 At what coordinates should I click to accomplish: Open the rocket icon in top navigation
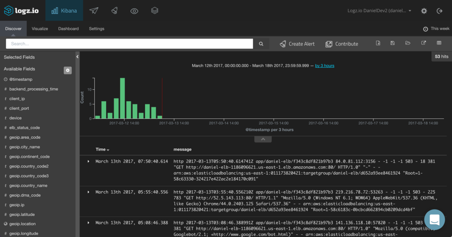coord(114,11)
